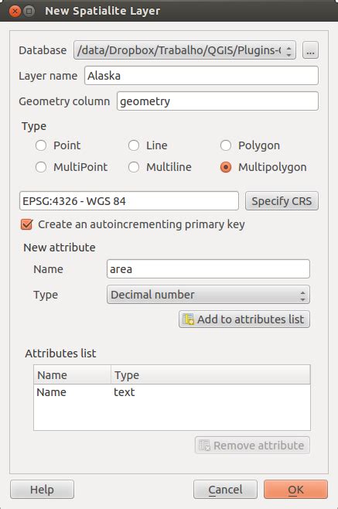Open the Help button

point(43,489)
